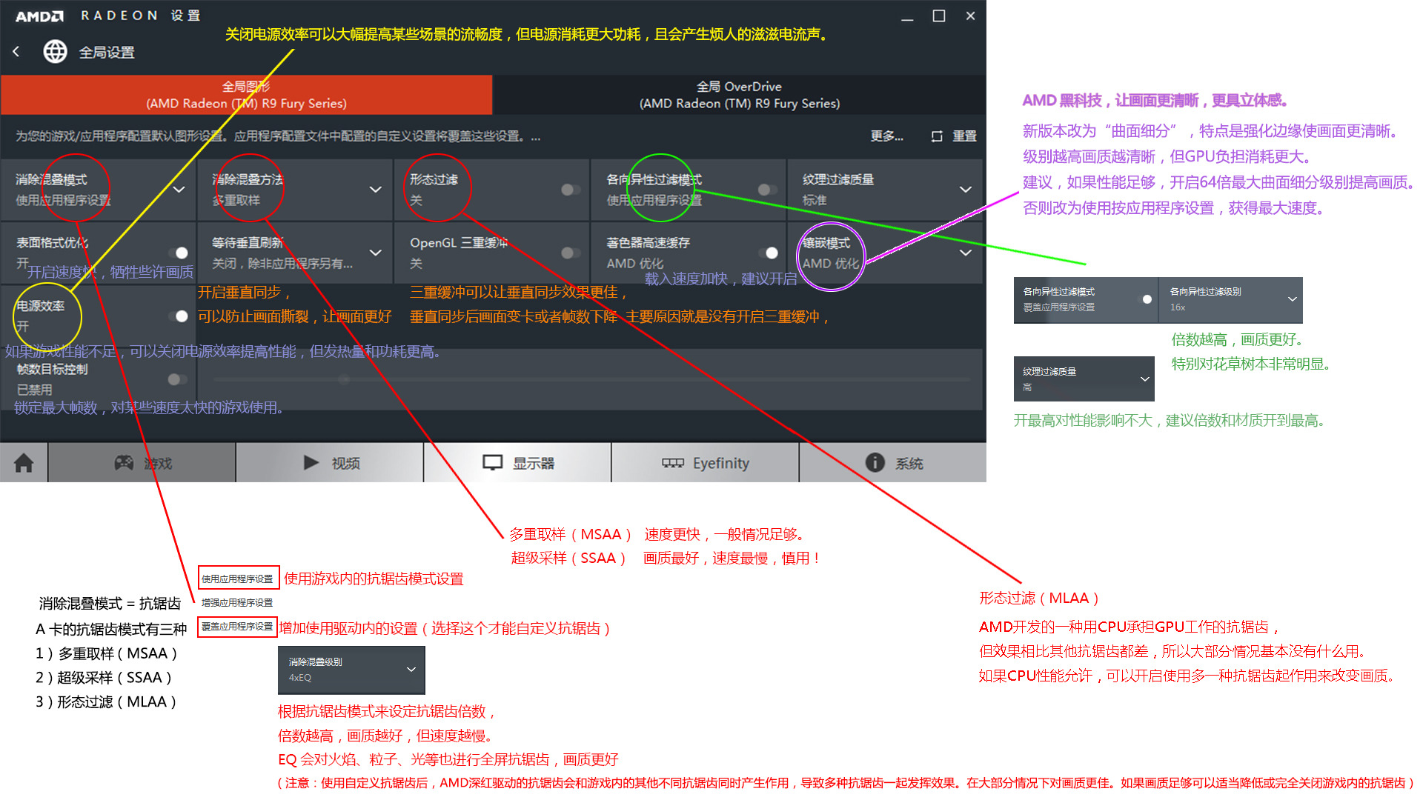Open the gamepad 游戏 section
Image resolution: width=1423 pixels, height=800 pixels.
(142, 463)
